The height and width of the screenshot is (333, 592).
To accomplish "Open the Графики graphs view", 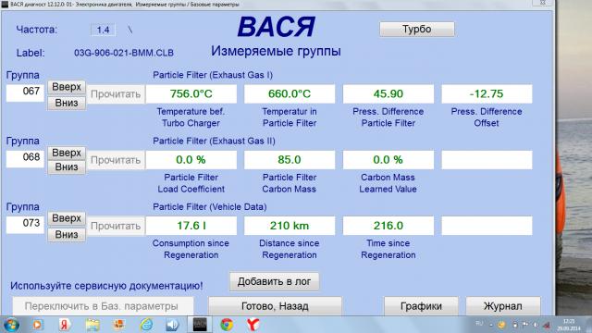I will (421, 306).
